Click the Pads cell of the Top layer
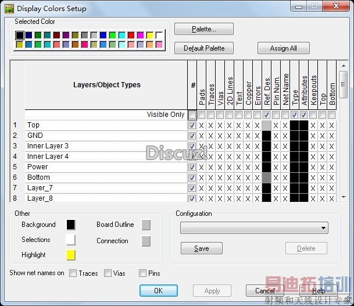Screen dimensions: 354x306 coord(201,126)
